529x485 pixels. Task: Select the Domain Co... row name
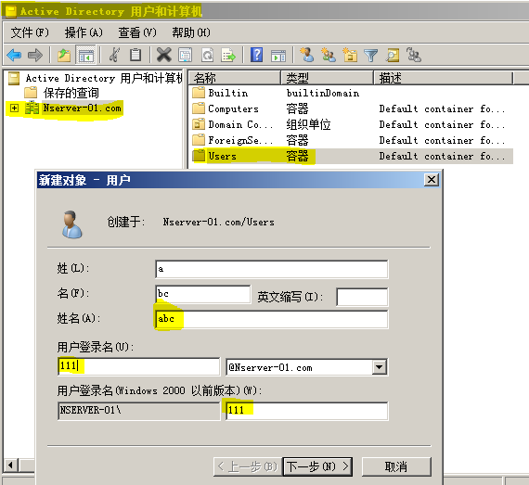pyautogui.click(x=240, y=124)
